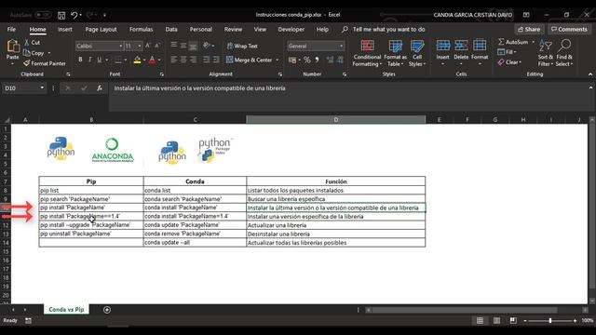Image resolution: width=596 pixels, height=335 pixels.
Task: Switch to the Developer tab
Action: tap(291, 29)
